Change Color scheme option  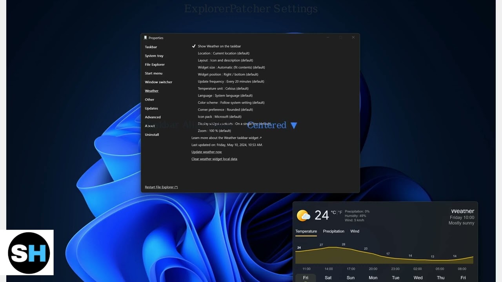point(231,103)
